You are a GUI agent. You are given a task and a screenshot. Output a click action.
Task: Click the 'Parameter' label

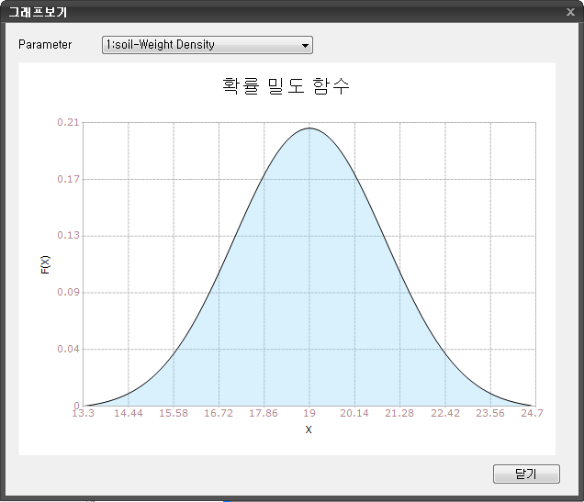click(x=45, y=45)
